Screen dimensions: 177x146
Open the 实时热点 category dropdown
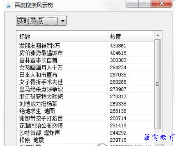pos(41,21)
